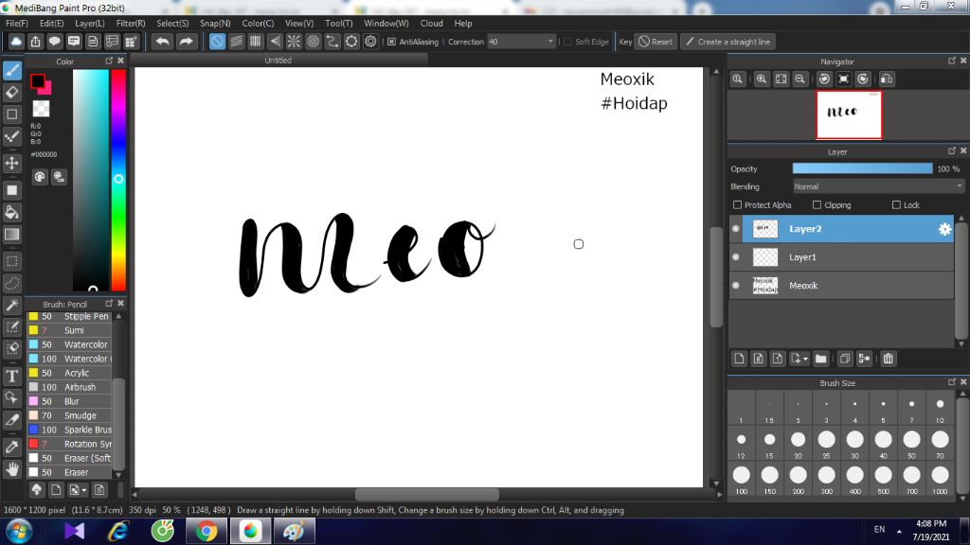Open the Correction value dropdown

coord(550,42)
